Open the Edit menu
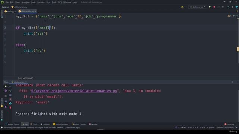This screenshot has height=134, width=239. (x=12, y=3)
